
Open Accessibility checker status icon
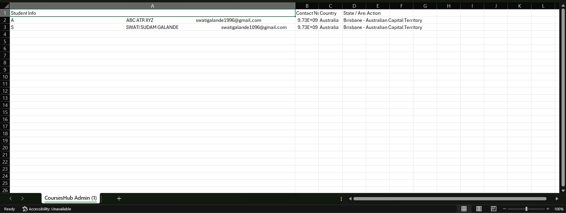pos(25,209)
